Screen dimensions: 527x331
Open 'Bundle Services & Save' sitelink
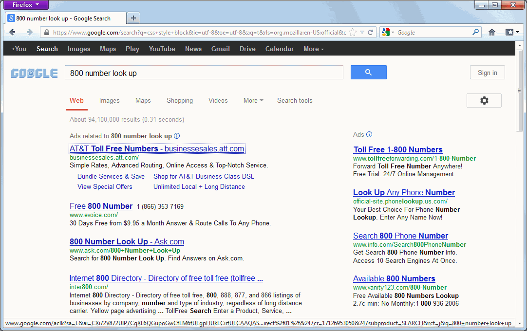(x=111, y=176)
